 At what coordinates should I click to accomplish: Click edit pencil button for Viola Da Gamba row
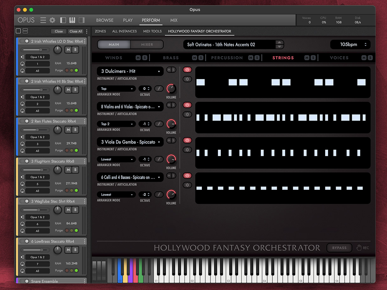159,159
